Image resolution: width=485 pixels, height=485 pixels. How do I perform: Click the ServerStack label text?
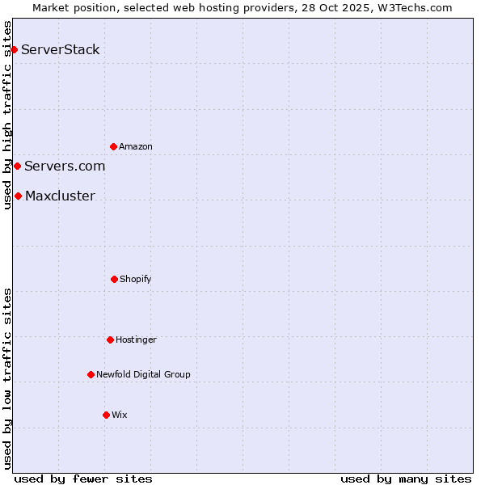61,50
